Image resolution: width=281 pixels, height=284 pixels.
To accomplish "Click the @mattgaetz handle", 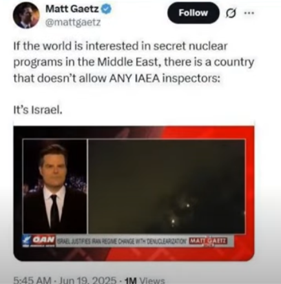I will tap(73, 23).
